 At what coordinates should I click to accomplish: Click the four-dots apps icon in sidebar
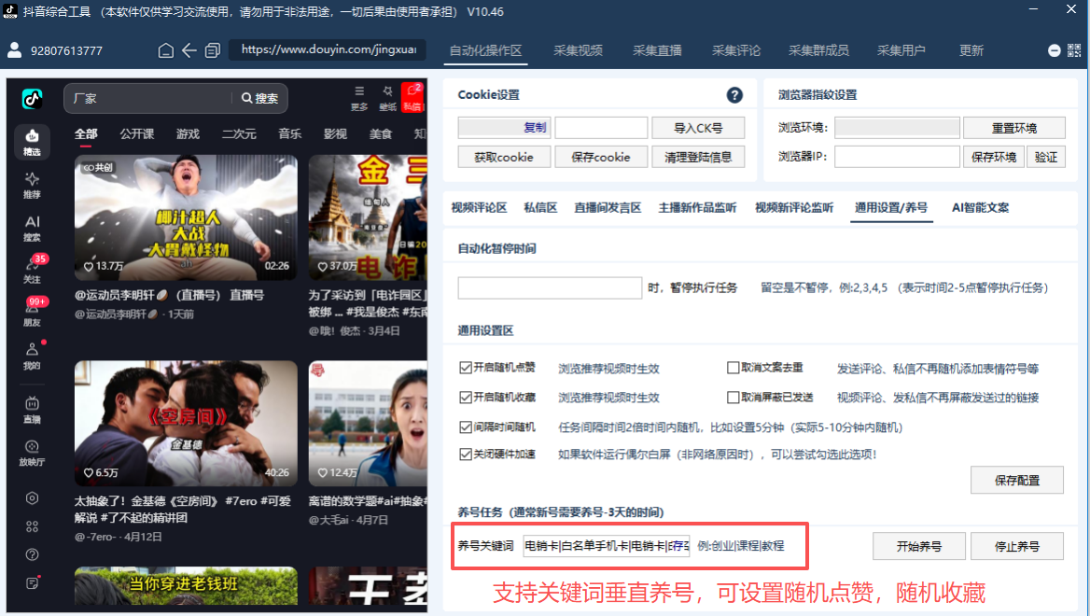pos(32,526)
